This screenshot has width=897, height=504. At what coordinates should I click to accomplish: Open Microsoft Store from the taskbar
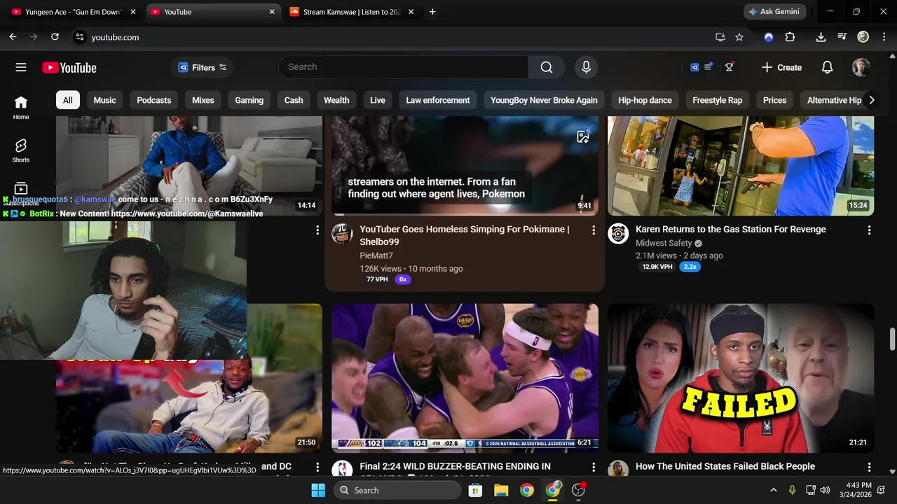point(475,490)
